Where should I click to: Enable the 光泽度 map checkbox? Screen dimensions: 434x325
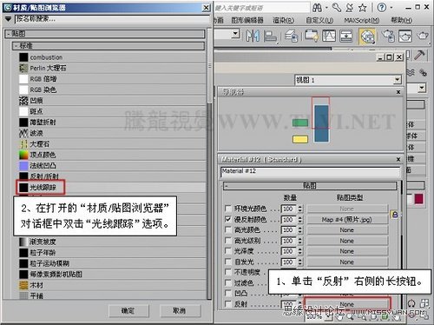(x=228, y=251)
